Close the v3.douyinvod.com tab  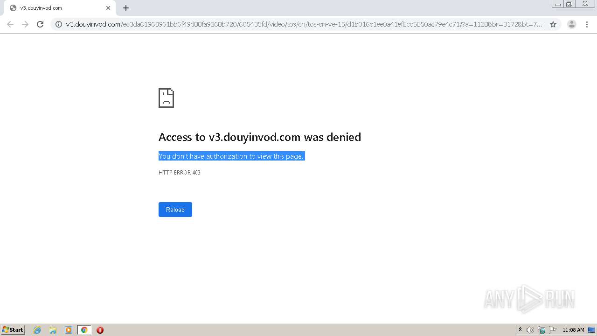click(x=108, y=8)
